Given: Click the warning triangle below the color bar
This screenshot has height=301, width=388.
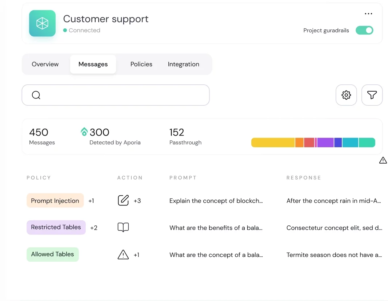Looking at the screenshot, I should coord(383,160).
